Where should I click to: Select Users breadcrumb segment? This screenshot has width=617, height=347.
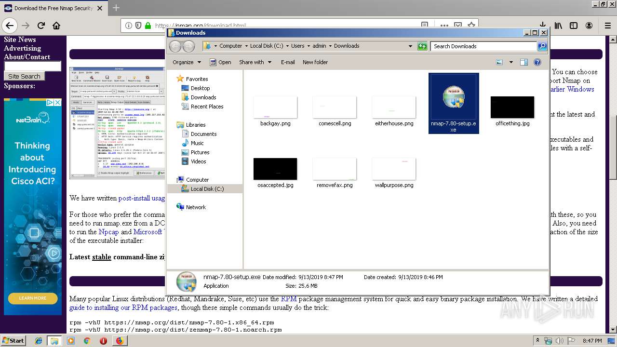(x=297, y=46)
